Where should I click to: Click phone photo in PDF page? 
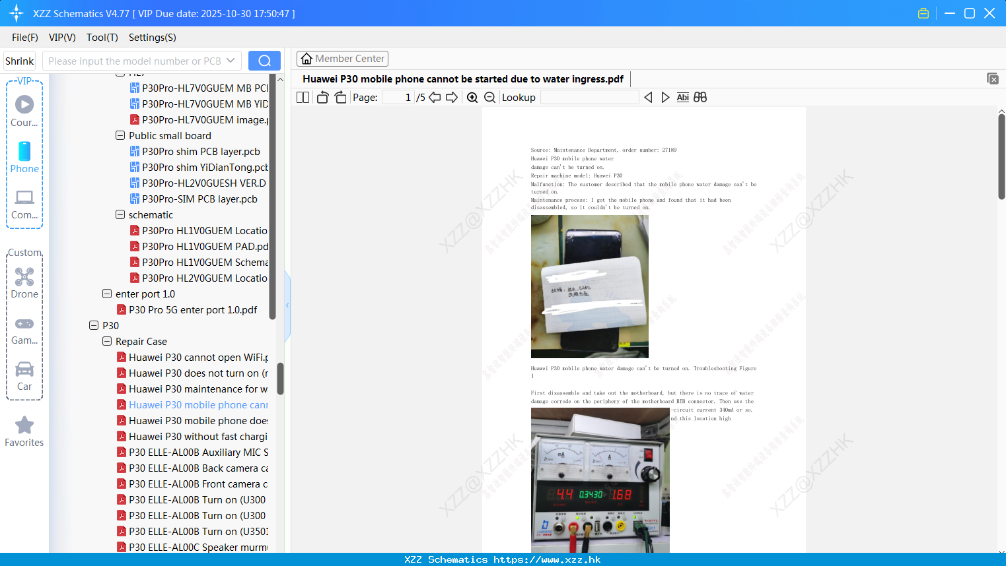(x=590, y=287)
